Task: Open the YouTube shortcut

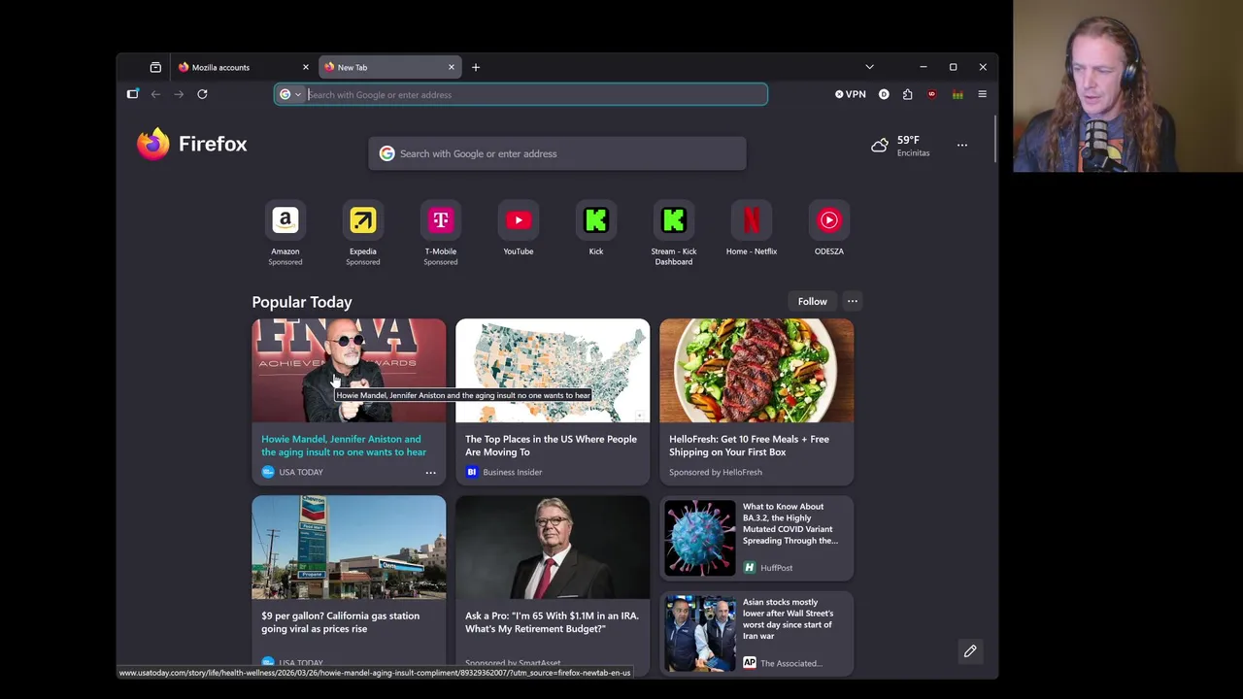Action: 519,230
